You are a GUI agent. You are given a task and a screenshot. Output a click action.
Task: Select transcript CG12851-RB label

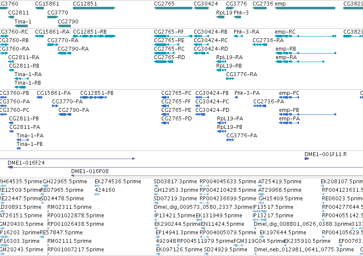pos(90,31)
